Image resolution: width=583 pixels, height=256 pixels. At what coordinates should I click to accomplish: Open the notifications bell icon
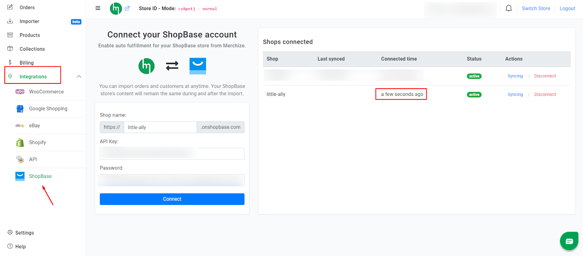[x=509, y=8]
